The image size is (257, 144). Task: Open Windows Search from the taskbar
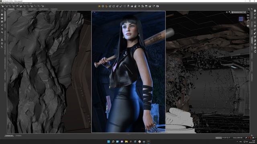click(x=113, y=142)
